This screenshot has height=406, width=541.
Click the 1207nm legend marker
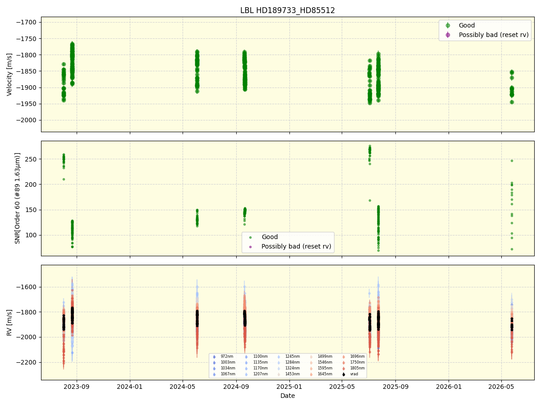(246, 374)
